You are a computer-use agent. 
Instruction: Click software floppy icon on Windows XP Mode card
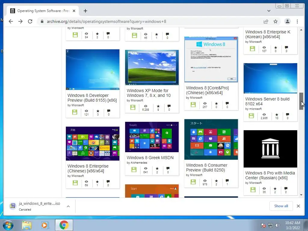click(x=133, y=107)
